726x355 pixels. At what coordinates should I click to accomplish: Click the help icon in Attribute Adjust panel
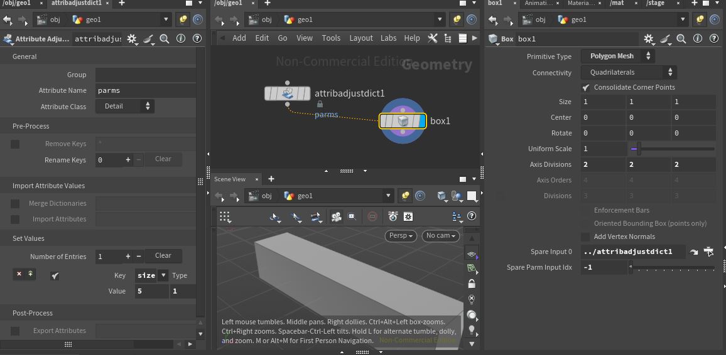pyautogui.click(x=197, y=39)
